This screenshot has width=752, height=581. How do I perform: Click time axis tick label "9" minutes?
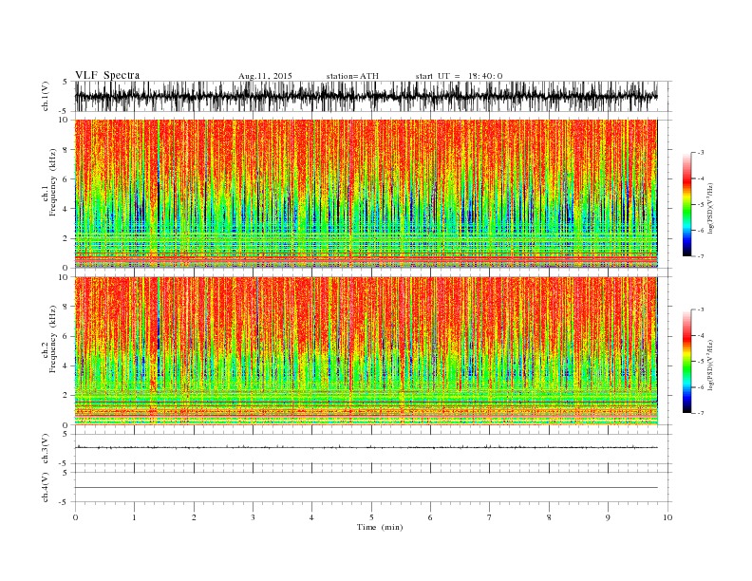coord(608,517)
